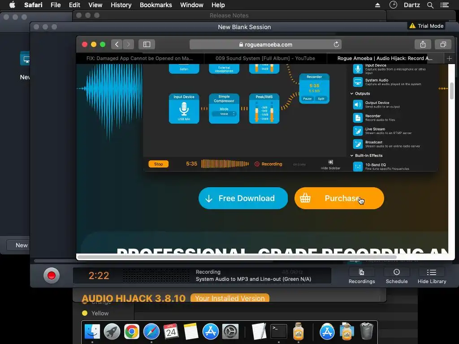This screenshot has width=459, height=344.
Task: Show all Safari tabs overview
Action: coord(443,44)
